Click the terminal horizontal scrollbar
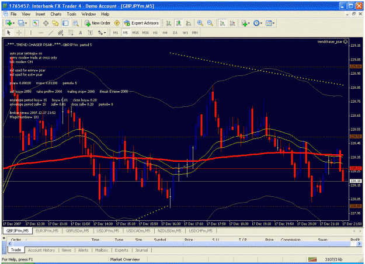This screenshot has height=264, width=365. (x=183, y=244)
